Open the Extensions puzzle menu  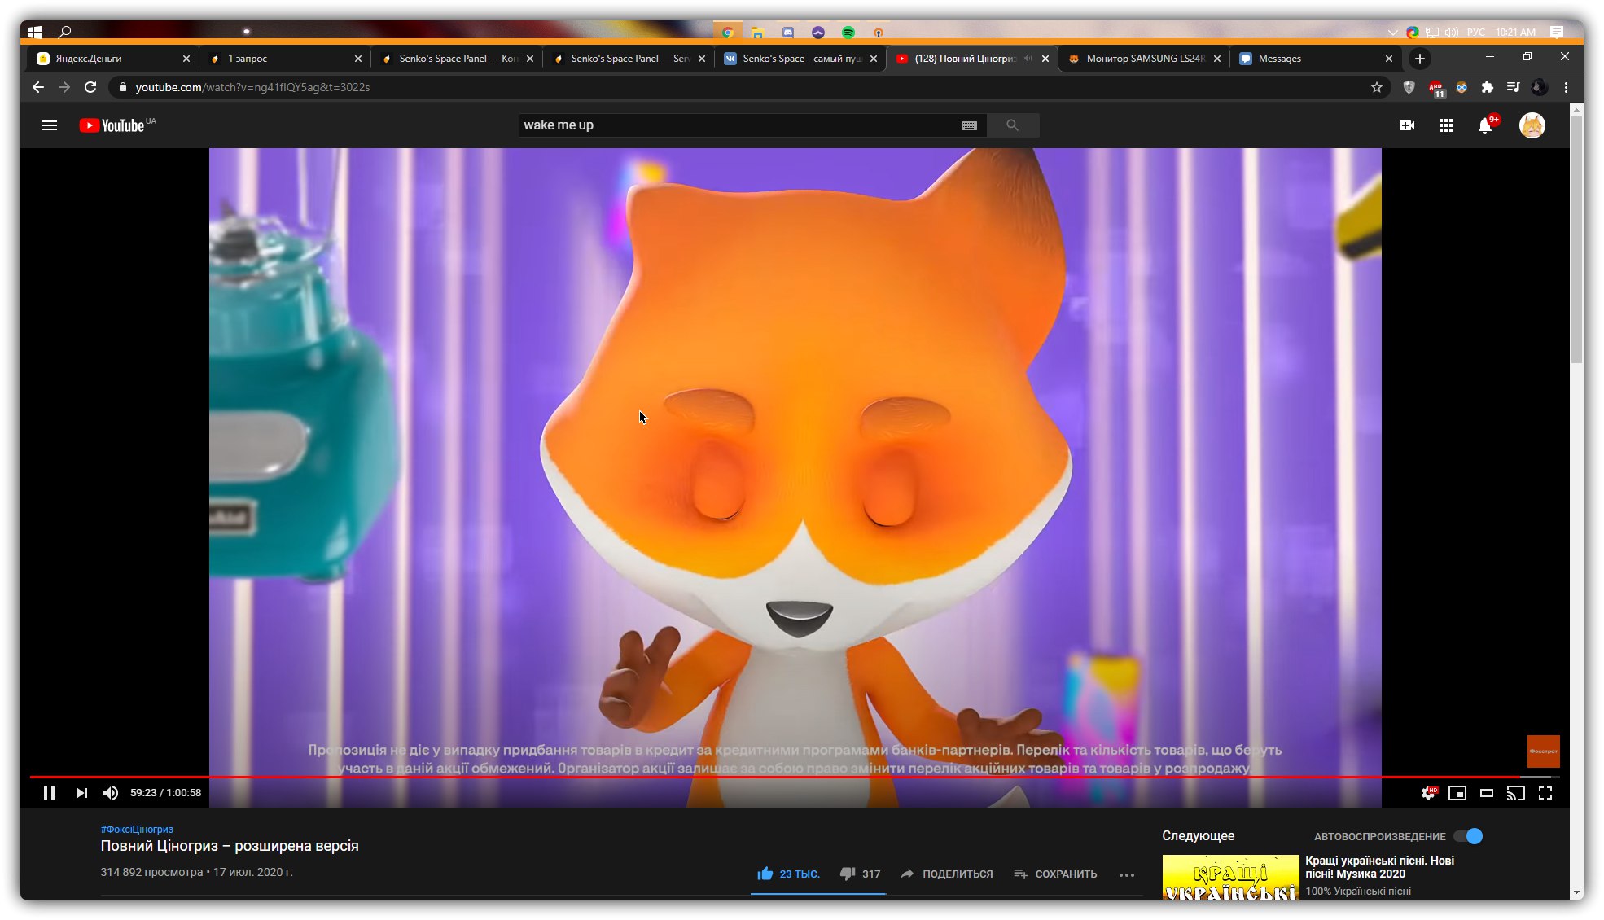(x=1488, y=87)
